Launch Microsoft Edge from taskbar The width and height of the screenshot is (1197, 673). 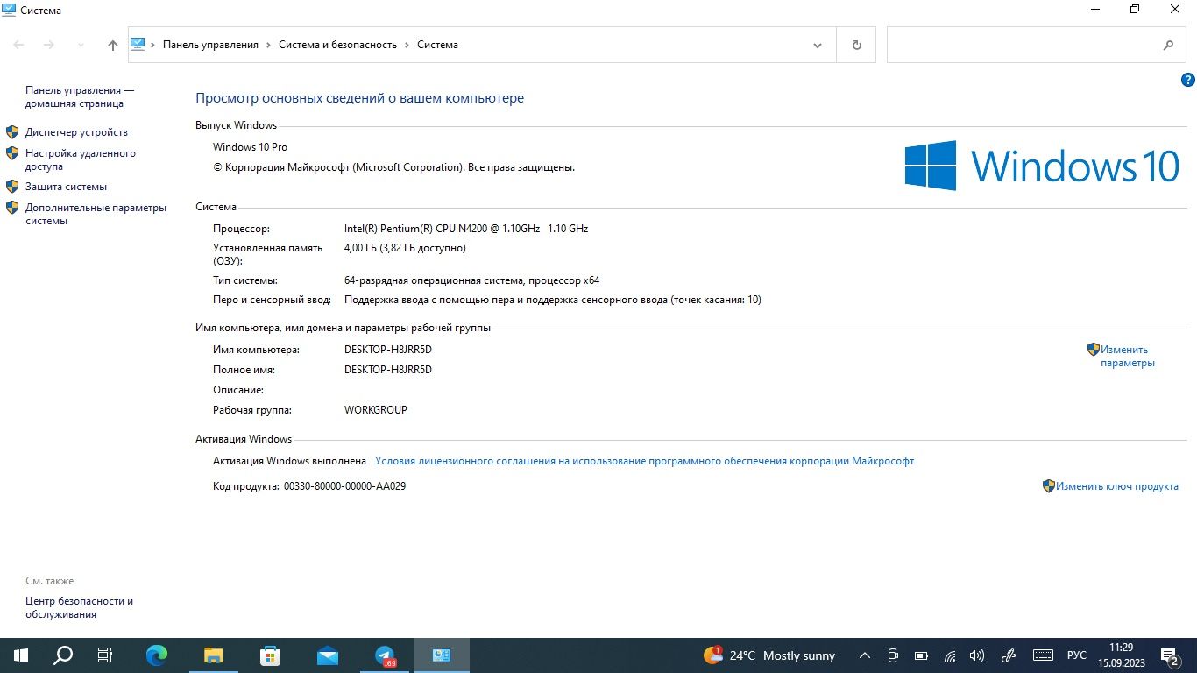pyautogui.click(x=157, y=655)
